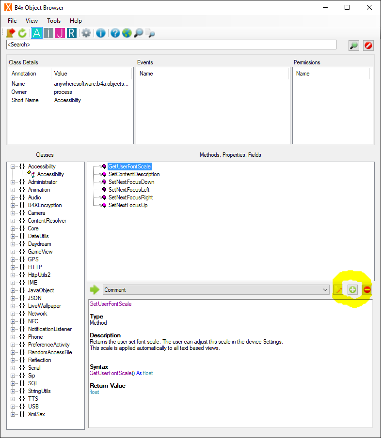Click the red minus remove button

367,290
